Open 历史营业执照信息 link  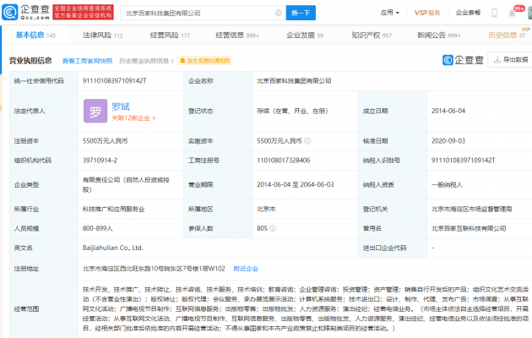146,61
